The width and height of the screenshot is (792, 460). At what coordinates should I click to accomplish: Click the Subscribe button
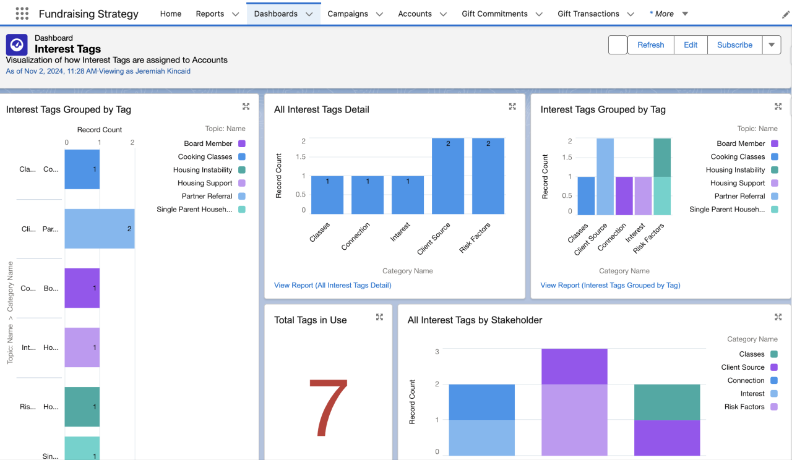(735, 45)
